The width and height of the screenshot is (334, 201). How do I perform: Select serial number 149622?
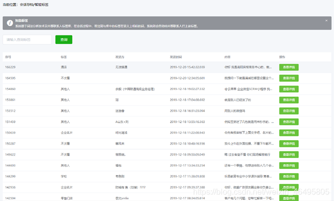pyautogui.click(x=10, y=154)
